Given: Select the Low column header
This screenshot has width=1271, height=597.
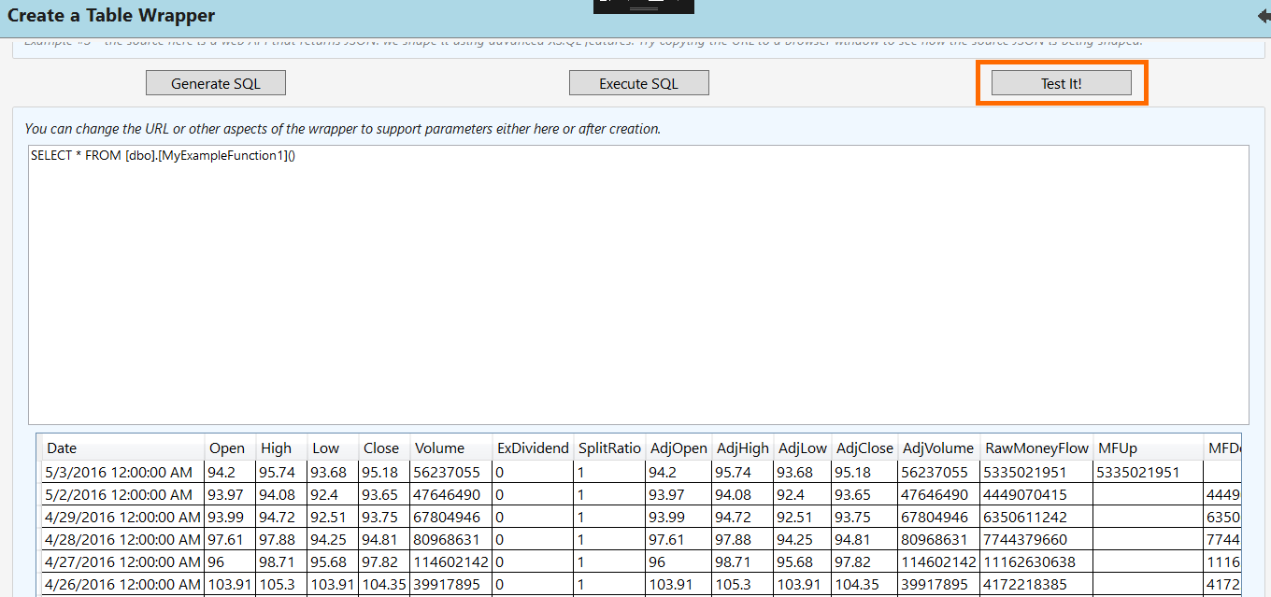Looking at the screenshot, I should click(334, 448).
